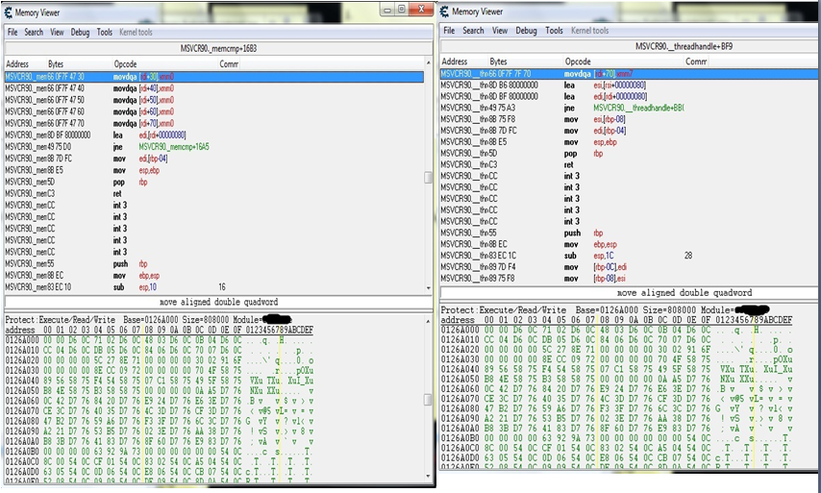Click the Cheat Engine icon in left Memory Viewer title bar
Screen dimensions: 821x493
(9, 11)
